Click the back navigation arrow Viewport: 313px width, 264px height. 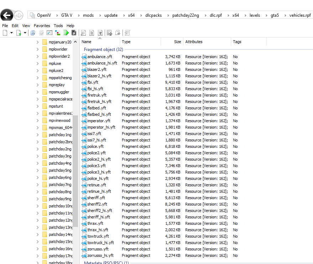coord(7,15)
